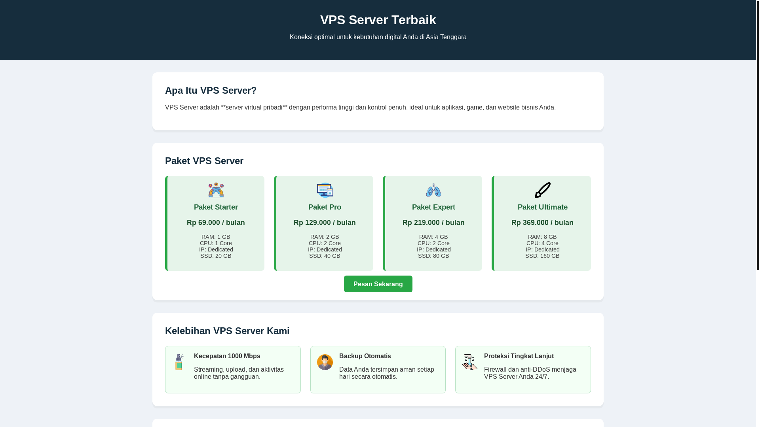Click the price Rp 69.000 / bulan
Image resolution: width=760 pixels, height=427 pixels.
point(216,223)
